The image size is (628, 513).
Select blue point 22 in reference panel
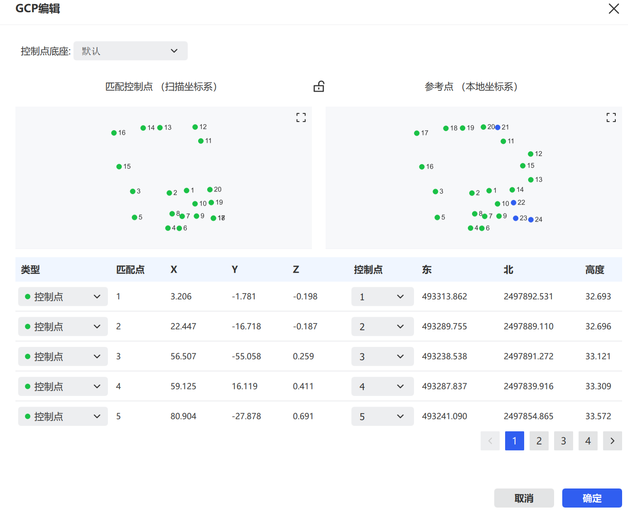point(513,203)
